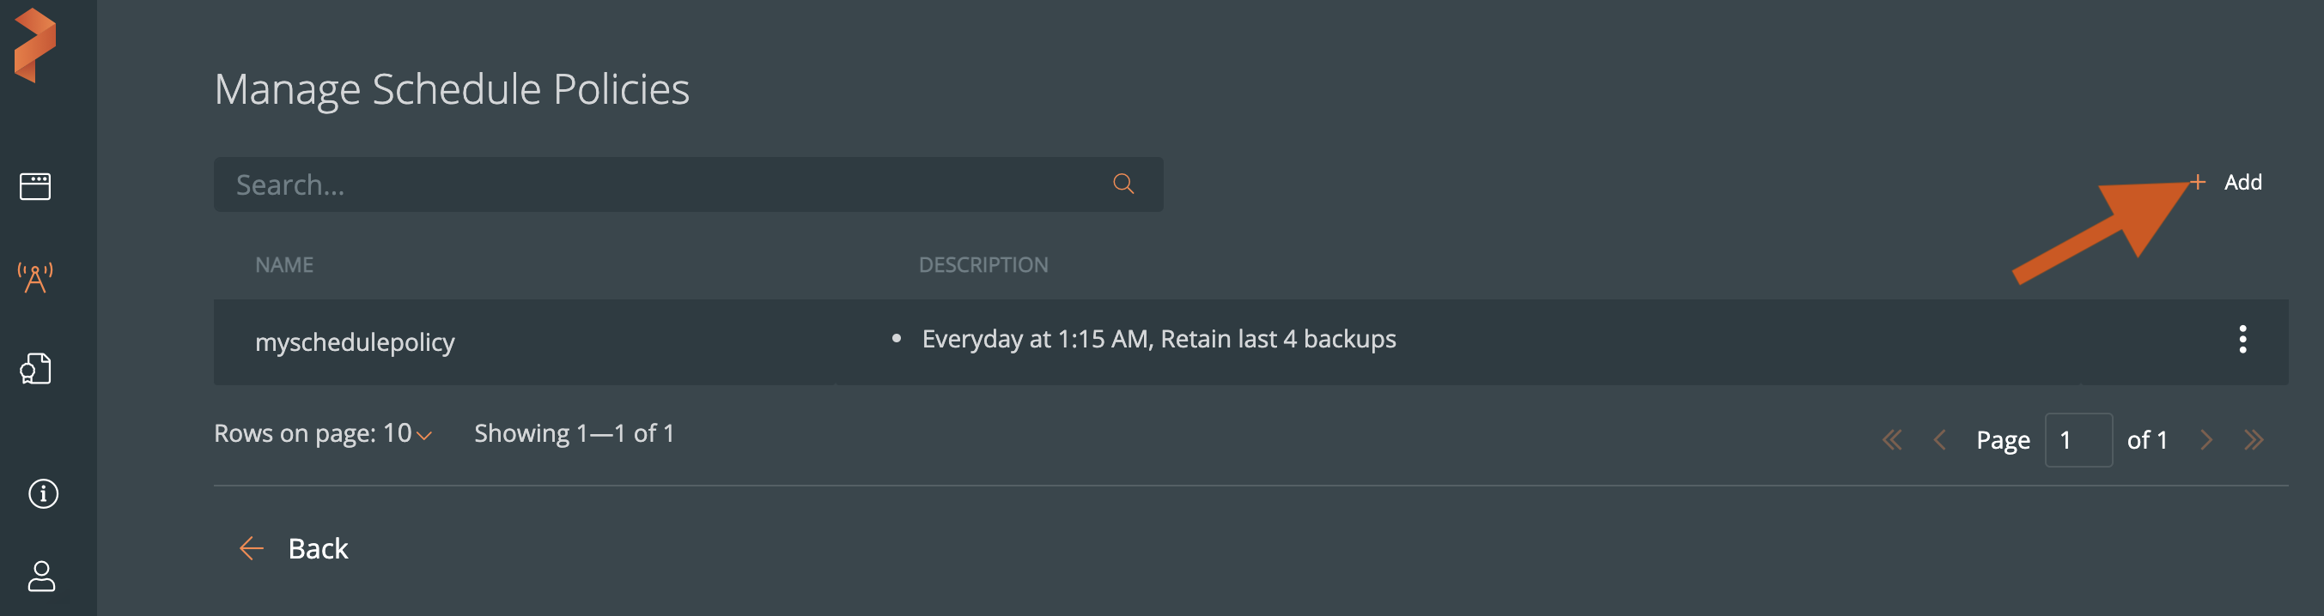This screenshot has width=2324, height=616.
Task: Open the clusters antenna icon in sidebar
Action: point(35,277)
